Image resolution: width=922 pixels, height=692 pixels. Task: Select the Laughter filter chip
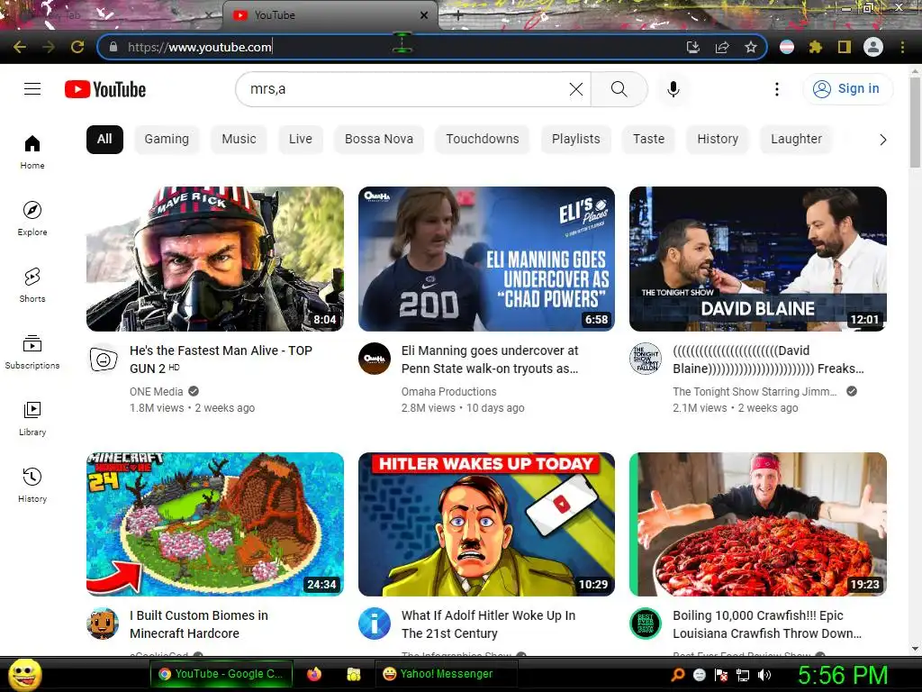point(796,140)
